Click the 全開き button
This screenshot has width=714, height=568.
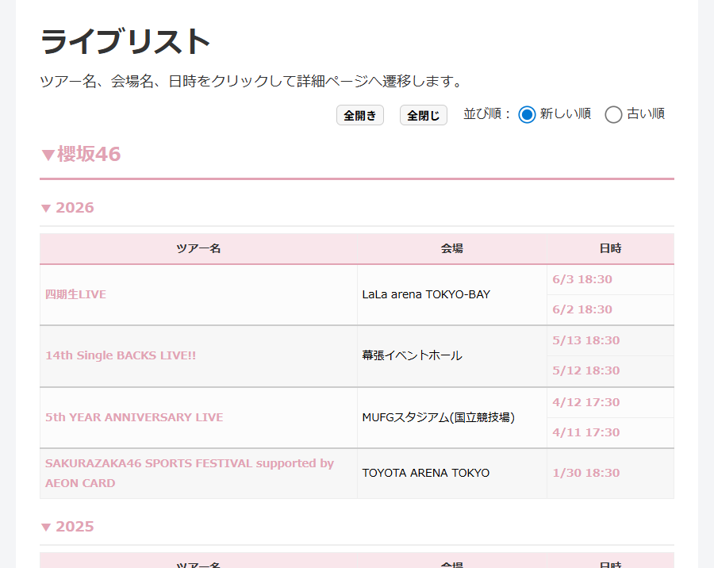pyautogui.click(x=360, y=116)
